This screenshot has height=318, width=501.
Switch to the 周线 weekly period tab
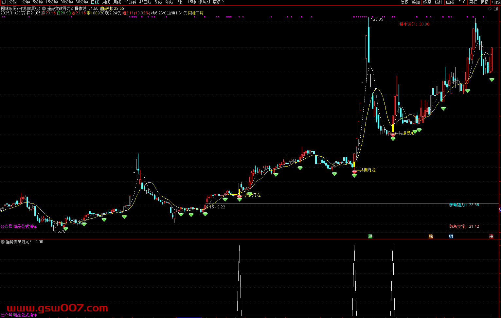click(x=106, y=2)
